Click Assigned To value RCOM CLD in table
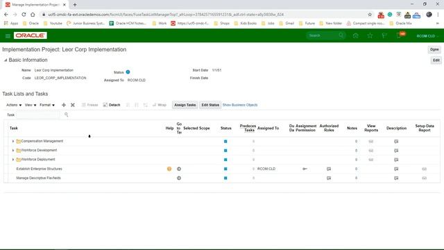Viewport: 444px width, 250px height. pyautogui.click(x=266, y=169)
